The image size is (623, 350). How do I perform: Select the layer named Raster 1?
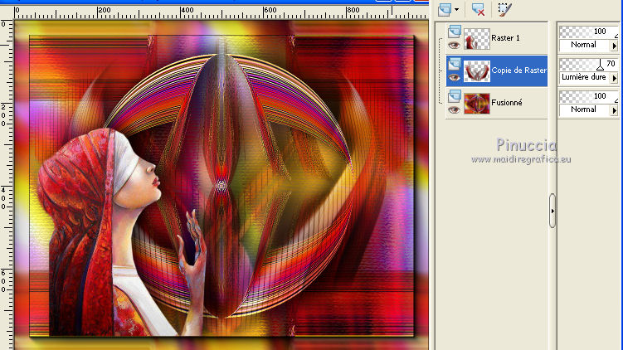click(505, 38)
